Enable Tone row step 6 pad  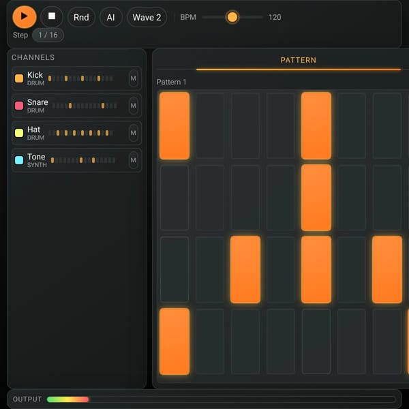(x=352, y=342)
